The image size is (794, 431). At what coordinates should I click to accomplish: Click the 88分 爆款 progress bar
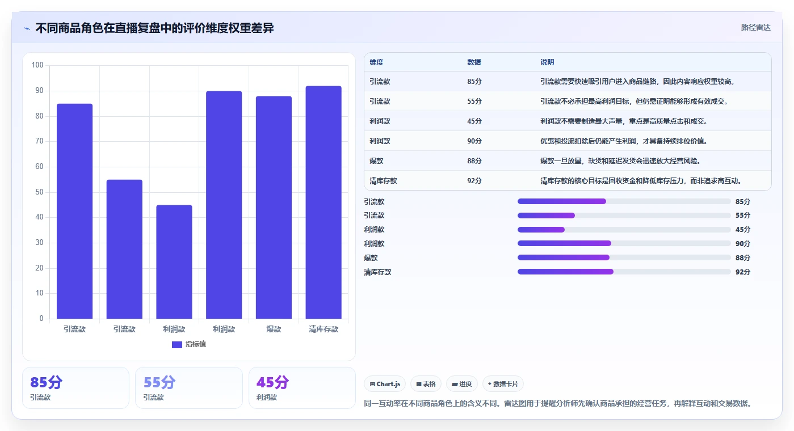coord(624,257)
